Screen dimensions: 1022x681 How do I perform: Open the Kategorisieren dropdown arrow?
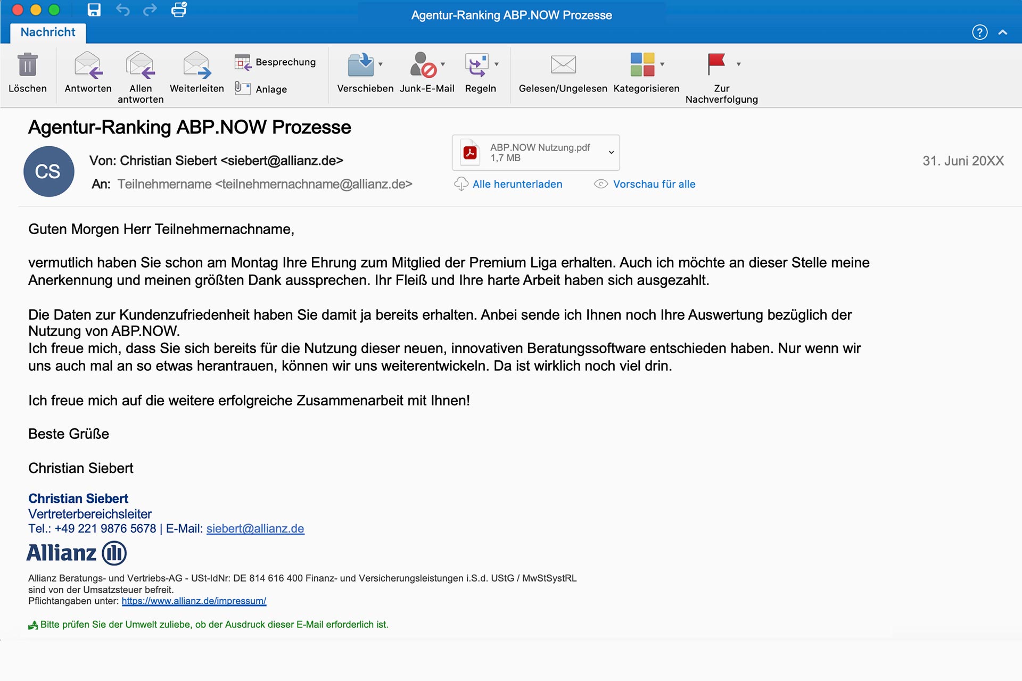tap(662, 64)
